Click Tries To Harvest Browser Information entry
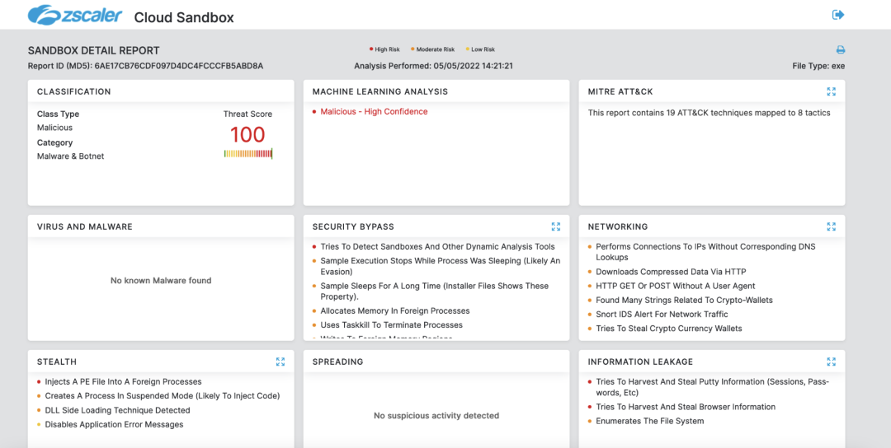The width and height of the screenshot is (891, 448). click(x=686, y=407)
